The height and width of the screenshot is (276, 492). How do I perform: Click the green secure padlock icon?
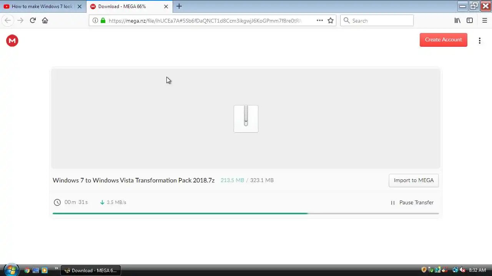tap(103, 21)
